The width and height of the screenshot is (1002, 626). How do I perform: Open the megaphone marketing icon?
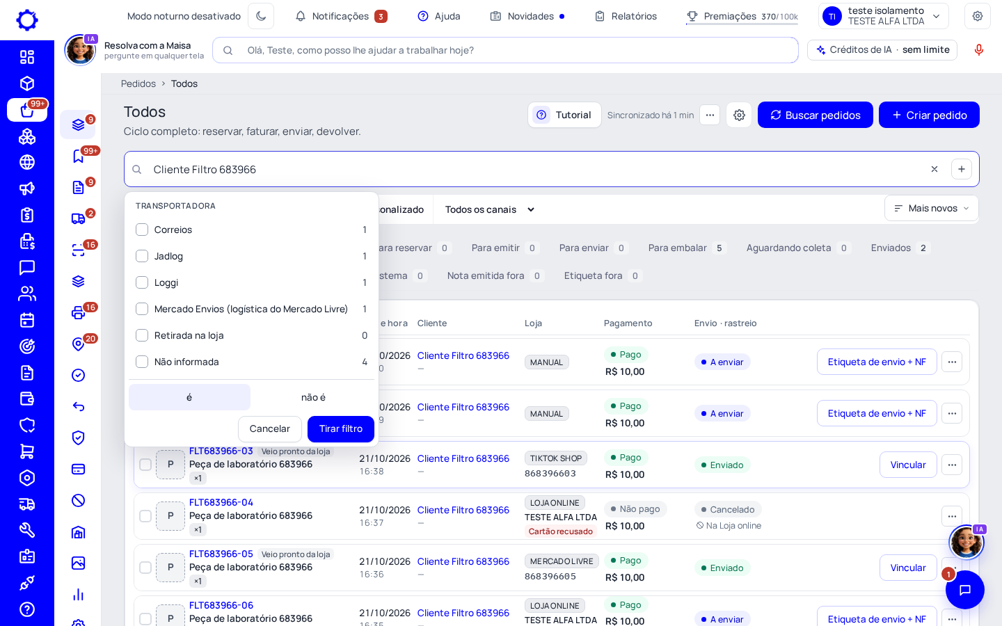tap(27, 188)
